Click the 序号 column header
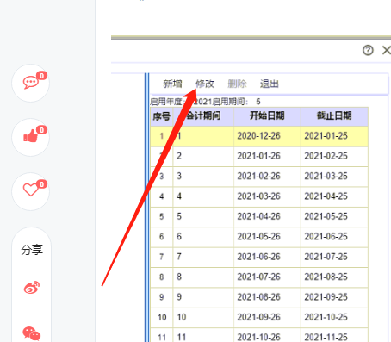Viewport: 391px width, 342px height. coord(162,116)
